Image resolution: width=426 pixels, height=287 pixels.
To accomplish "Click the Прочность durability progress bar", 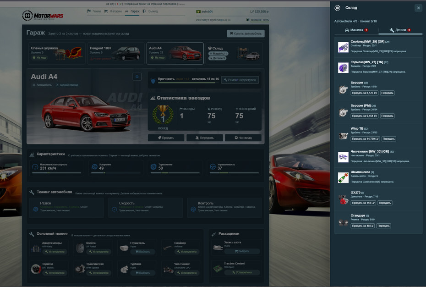I will [188, 83].
